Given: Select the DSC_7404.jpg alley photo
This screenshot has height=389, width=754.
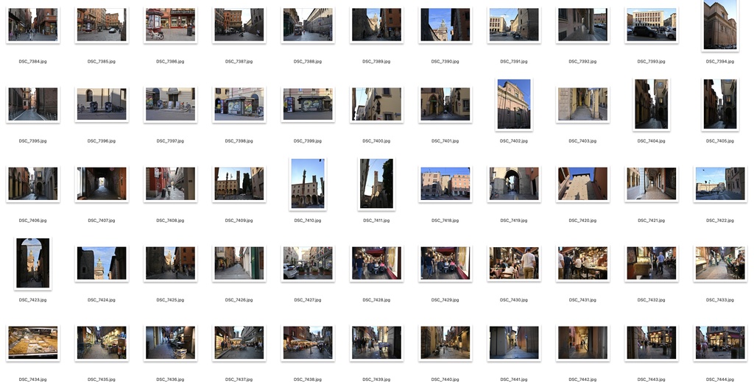Looking at the screenshot, I should (652, 104).
